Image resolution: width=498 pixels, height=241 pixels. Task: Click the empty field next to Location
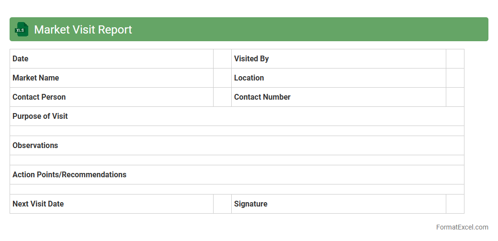455,78
